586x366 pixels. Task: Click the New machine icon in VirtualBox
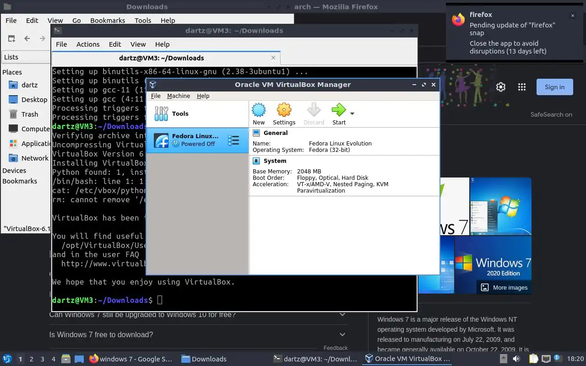pos(259,114)
